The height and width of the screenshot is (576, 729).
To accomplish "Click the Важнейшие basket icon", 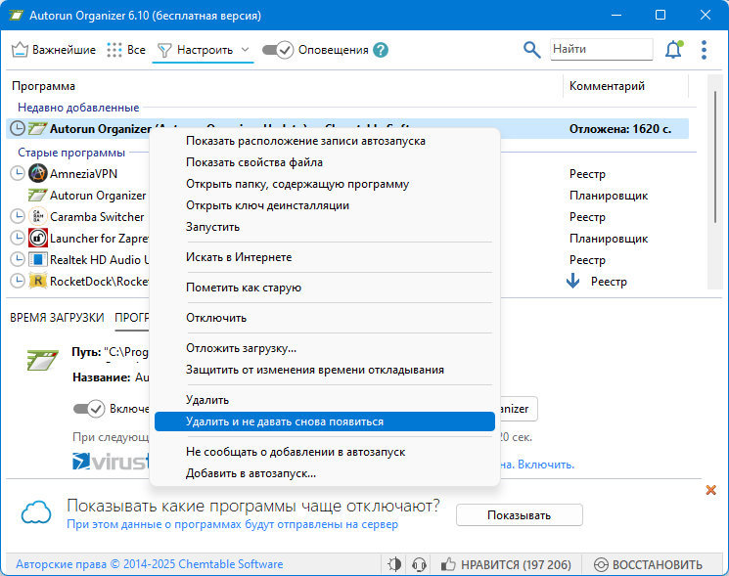I will (x=20, y=50).
